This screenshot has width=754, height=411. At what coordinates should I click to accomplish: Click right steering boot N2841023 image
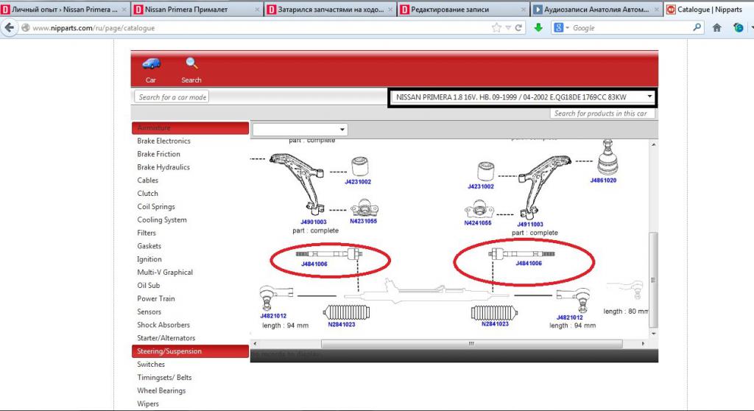[494, 312]
